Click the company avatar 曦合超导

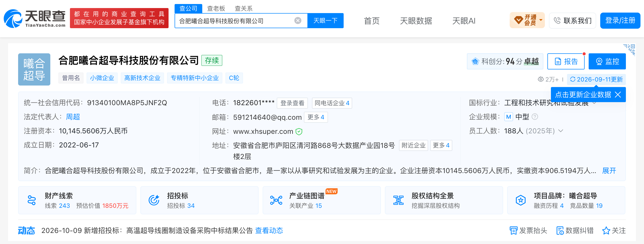[34, 69]
